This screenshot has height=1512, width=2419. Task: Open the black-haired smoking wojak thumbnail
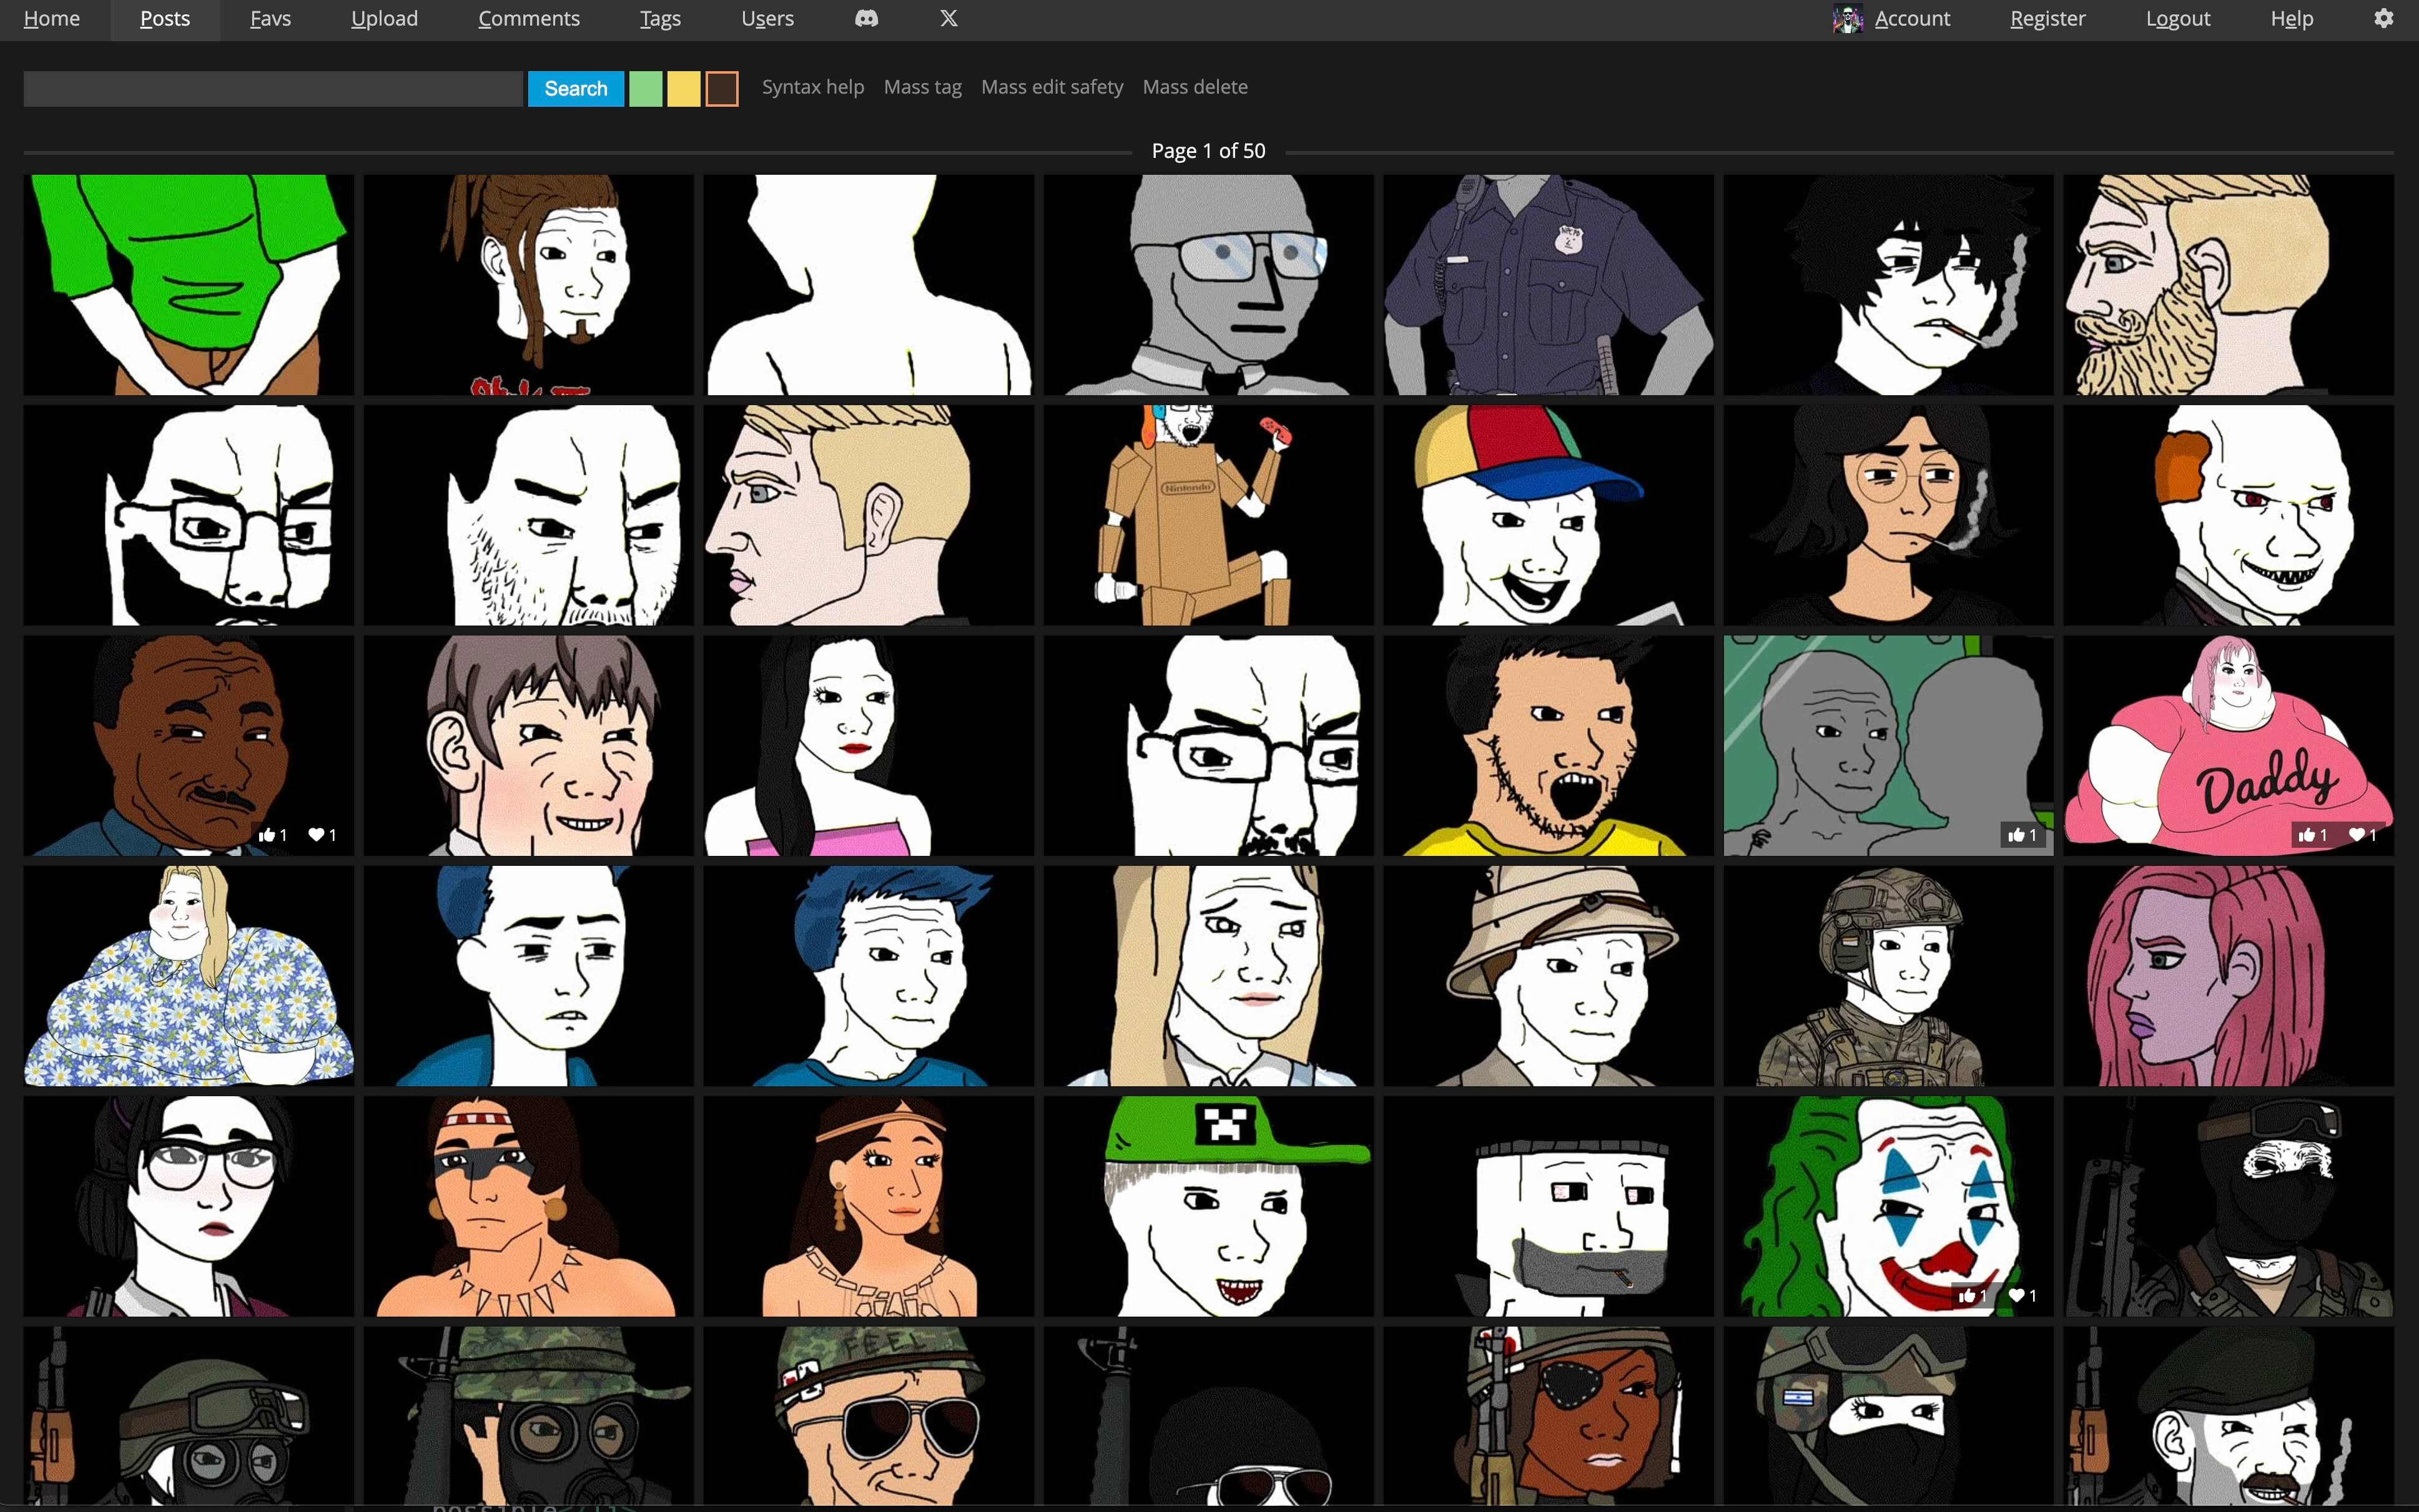1888,285
